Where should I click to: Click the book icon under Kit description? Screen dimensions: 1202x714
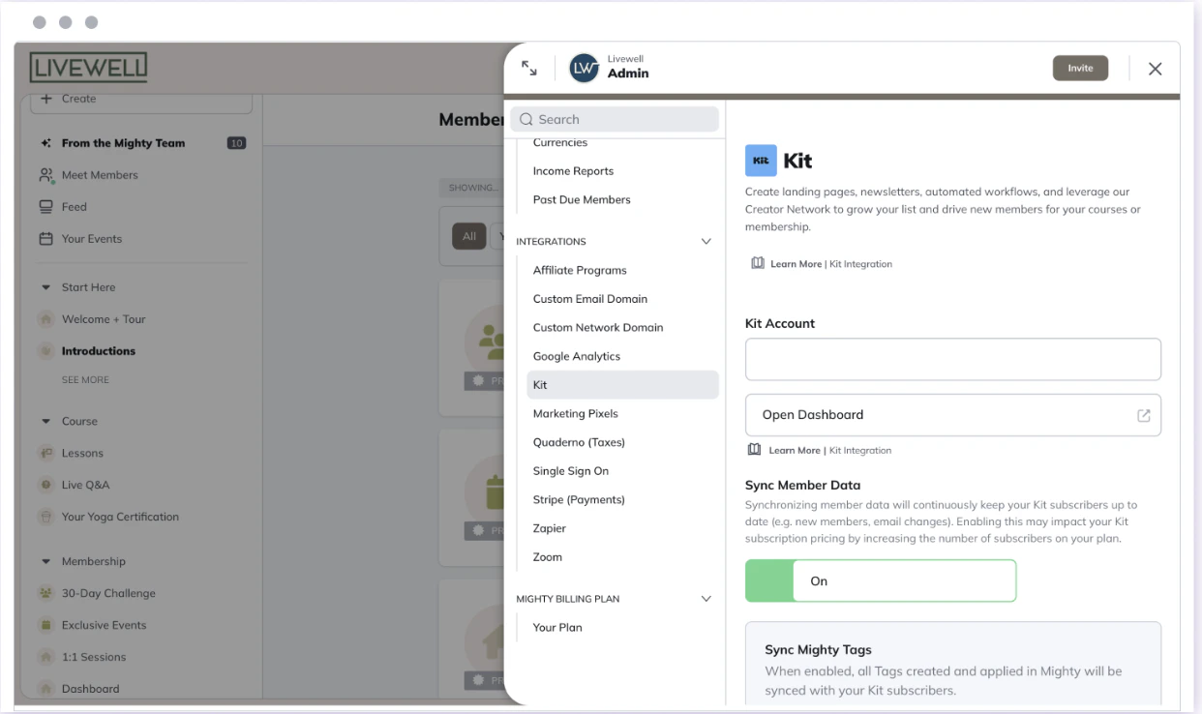pyautogui.click(x=758, y=263)
